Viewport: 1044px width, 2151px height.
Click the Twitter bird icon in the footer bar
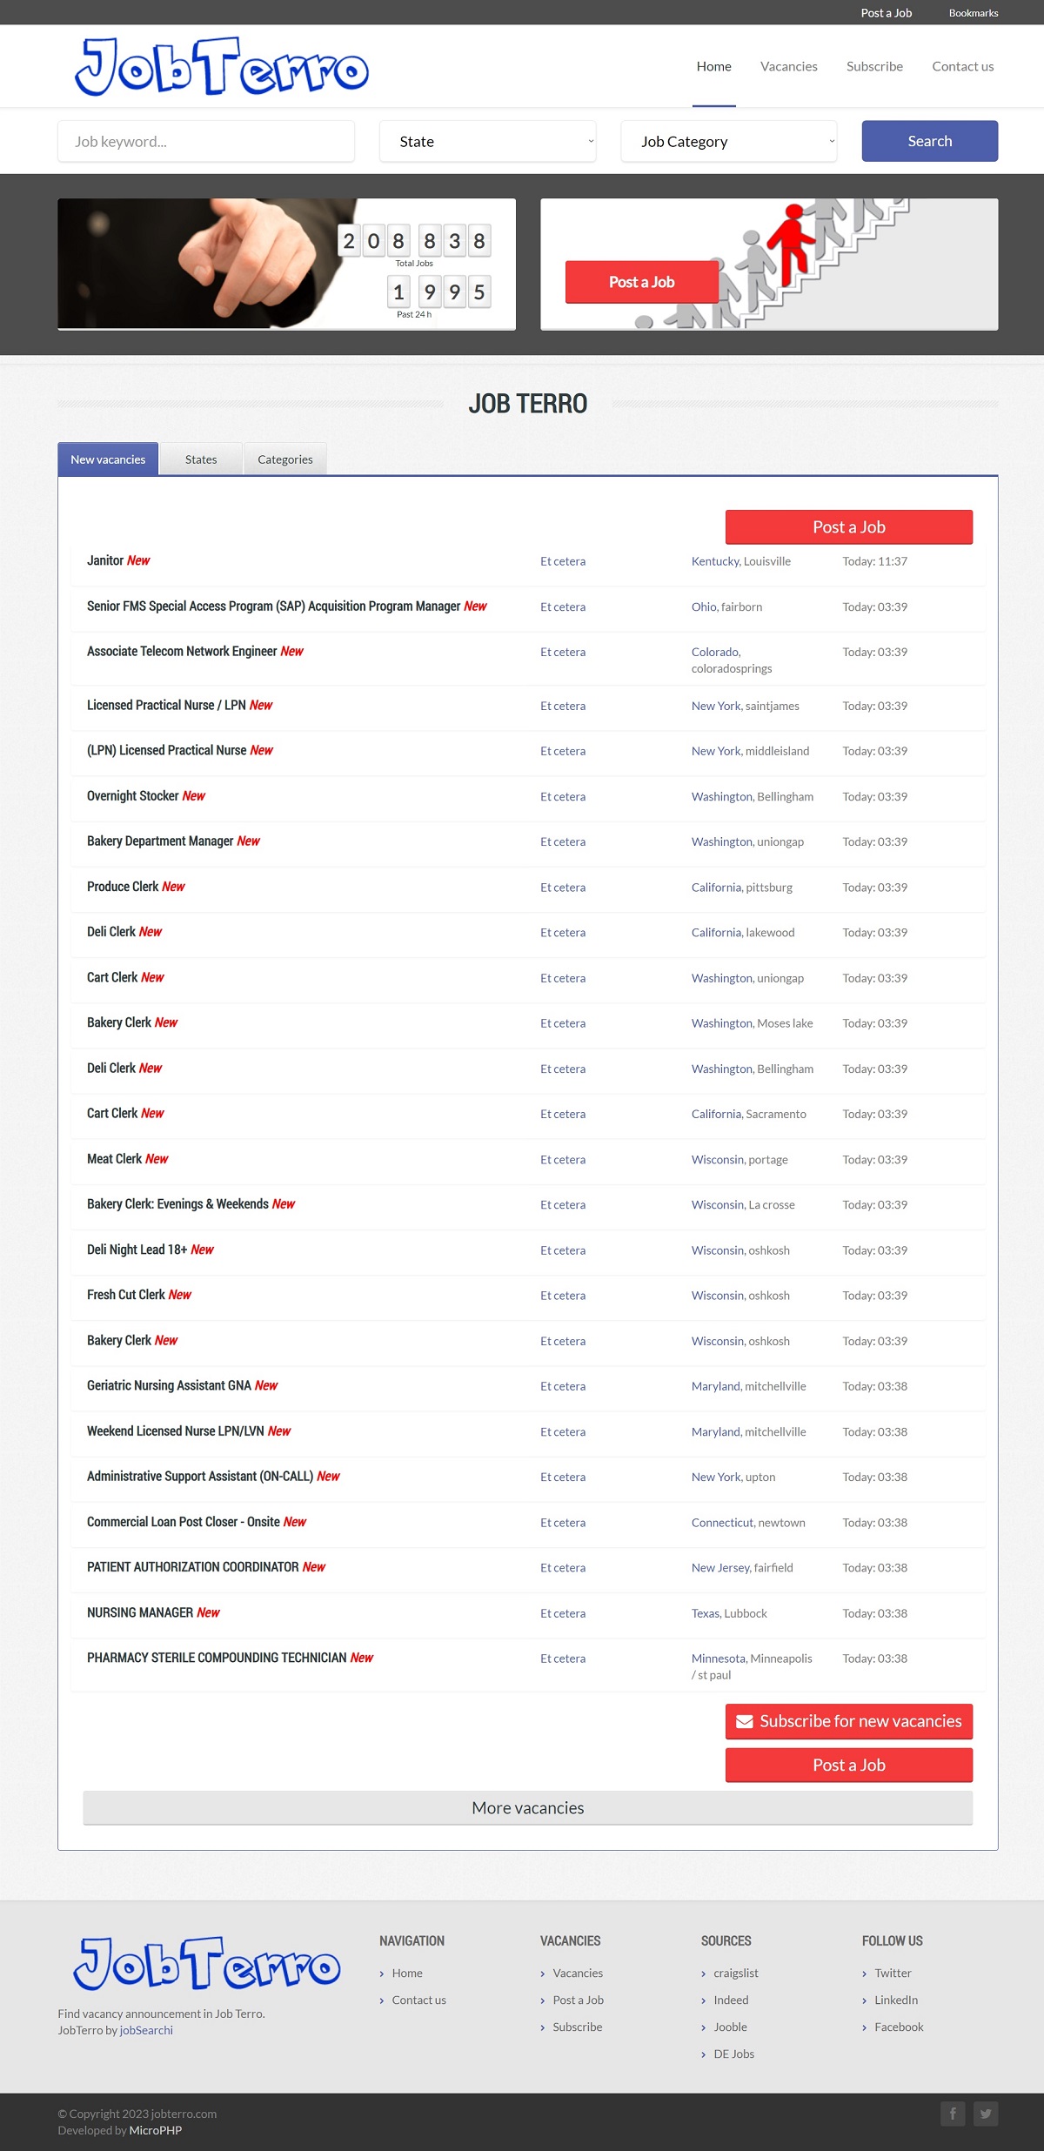[x=986, y=2113]
